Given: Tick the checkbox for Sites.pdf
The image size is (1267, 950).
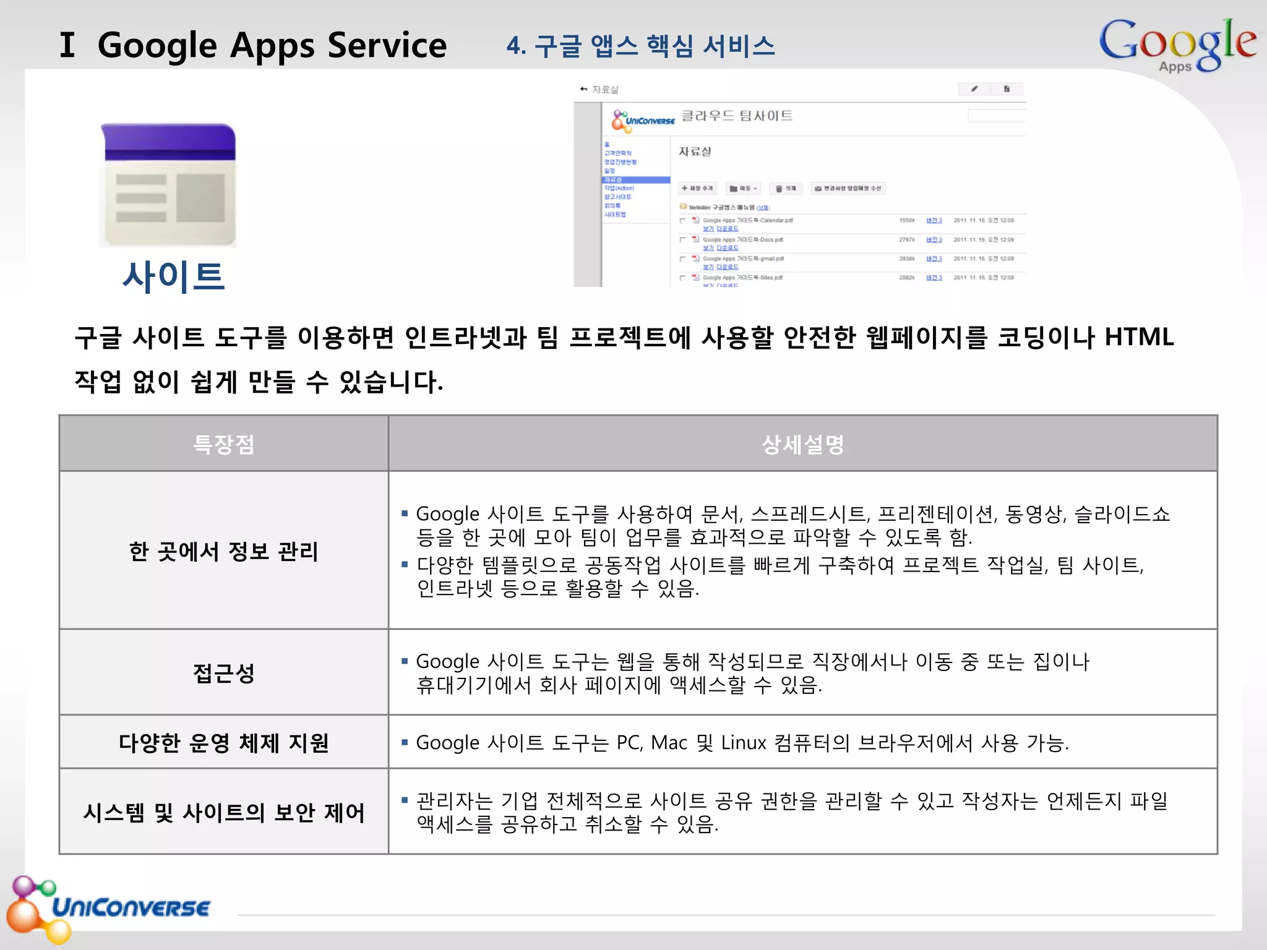Looking at the screenshot, I should pyautogui.click(x=683, y=278).
